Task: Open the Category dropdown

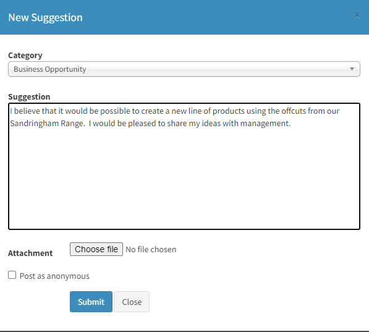Action: tap(184, 69)
